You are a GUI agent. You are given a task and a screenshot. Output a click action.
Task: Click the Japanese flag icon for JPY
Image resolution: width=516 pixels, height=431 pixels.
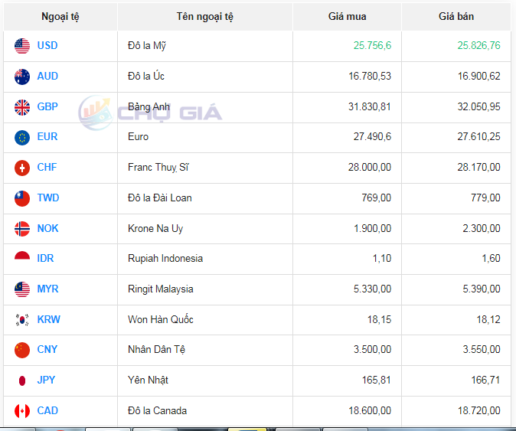tap(22, 380)
